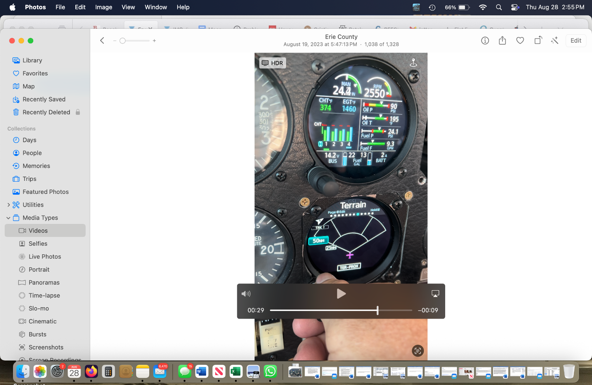Show info for the current video
The height and width of the screenshot is (385, 592).
pos(485,41)
